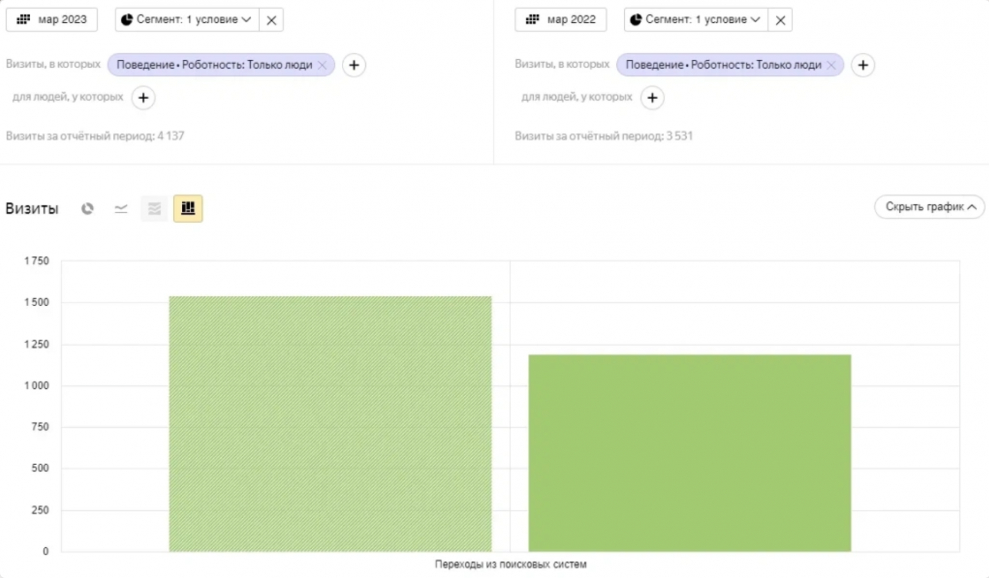This screenshot has height=578, width=989.
Task: Click the striped bar for мар 2023
Action: coord(330,424)
